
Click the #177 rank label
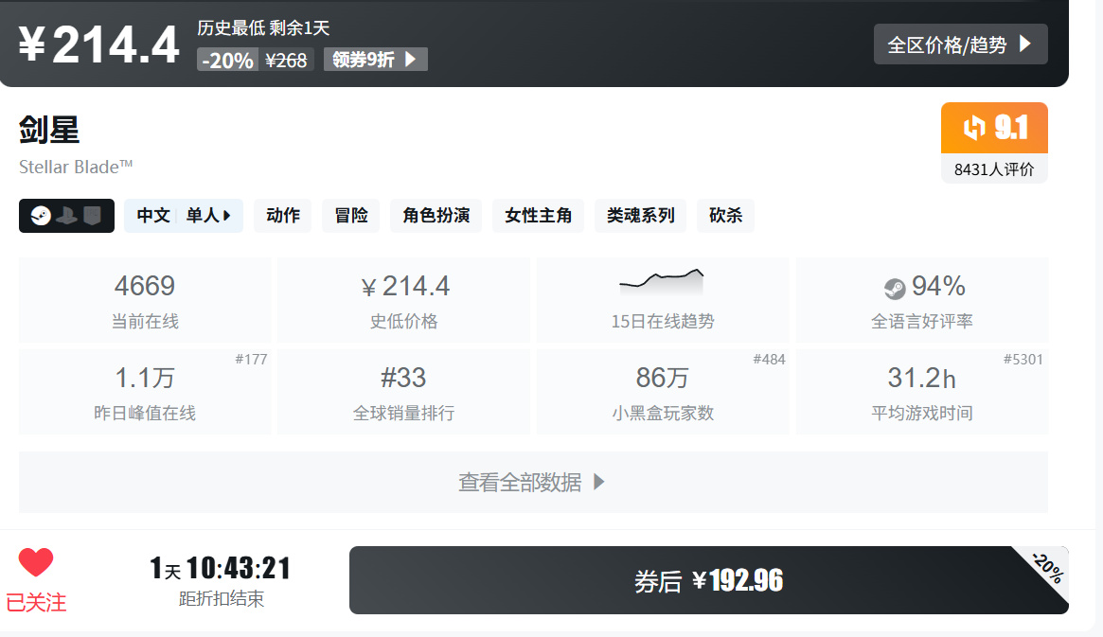coord(251,360)
